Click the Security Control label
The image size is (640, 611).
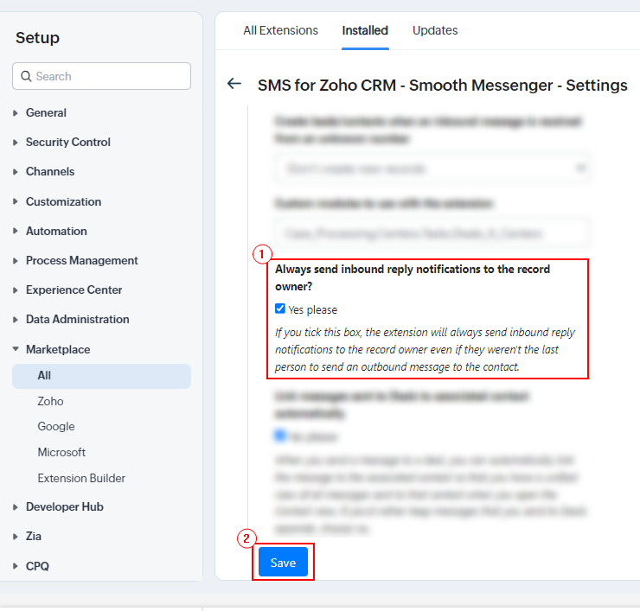68,143
